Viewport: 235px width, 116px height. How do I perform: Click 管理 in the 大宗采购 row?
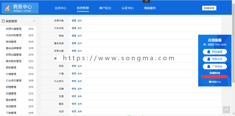(74, 28)
